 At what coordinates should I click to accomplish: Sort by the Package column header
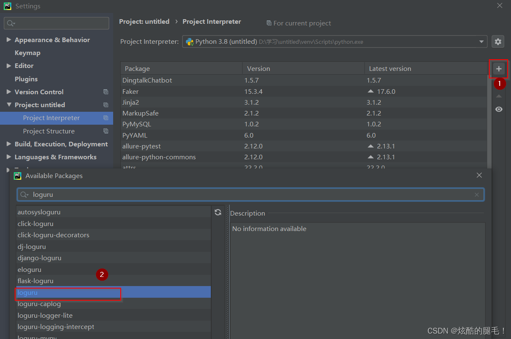[181, 68]
